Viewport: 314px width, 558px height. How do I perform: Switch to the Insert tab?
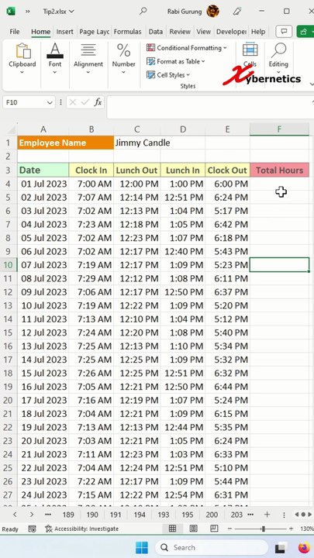65,32
